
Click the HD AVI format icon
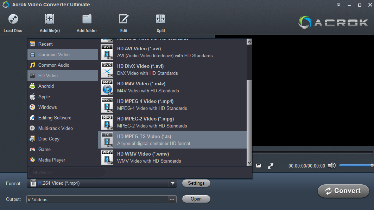coord(107,52)
